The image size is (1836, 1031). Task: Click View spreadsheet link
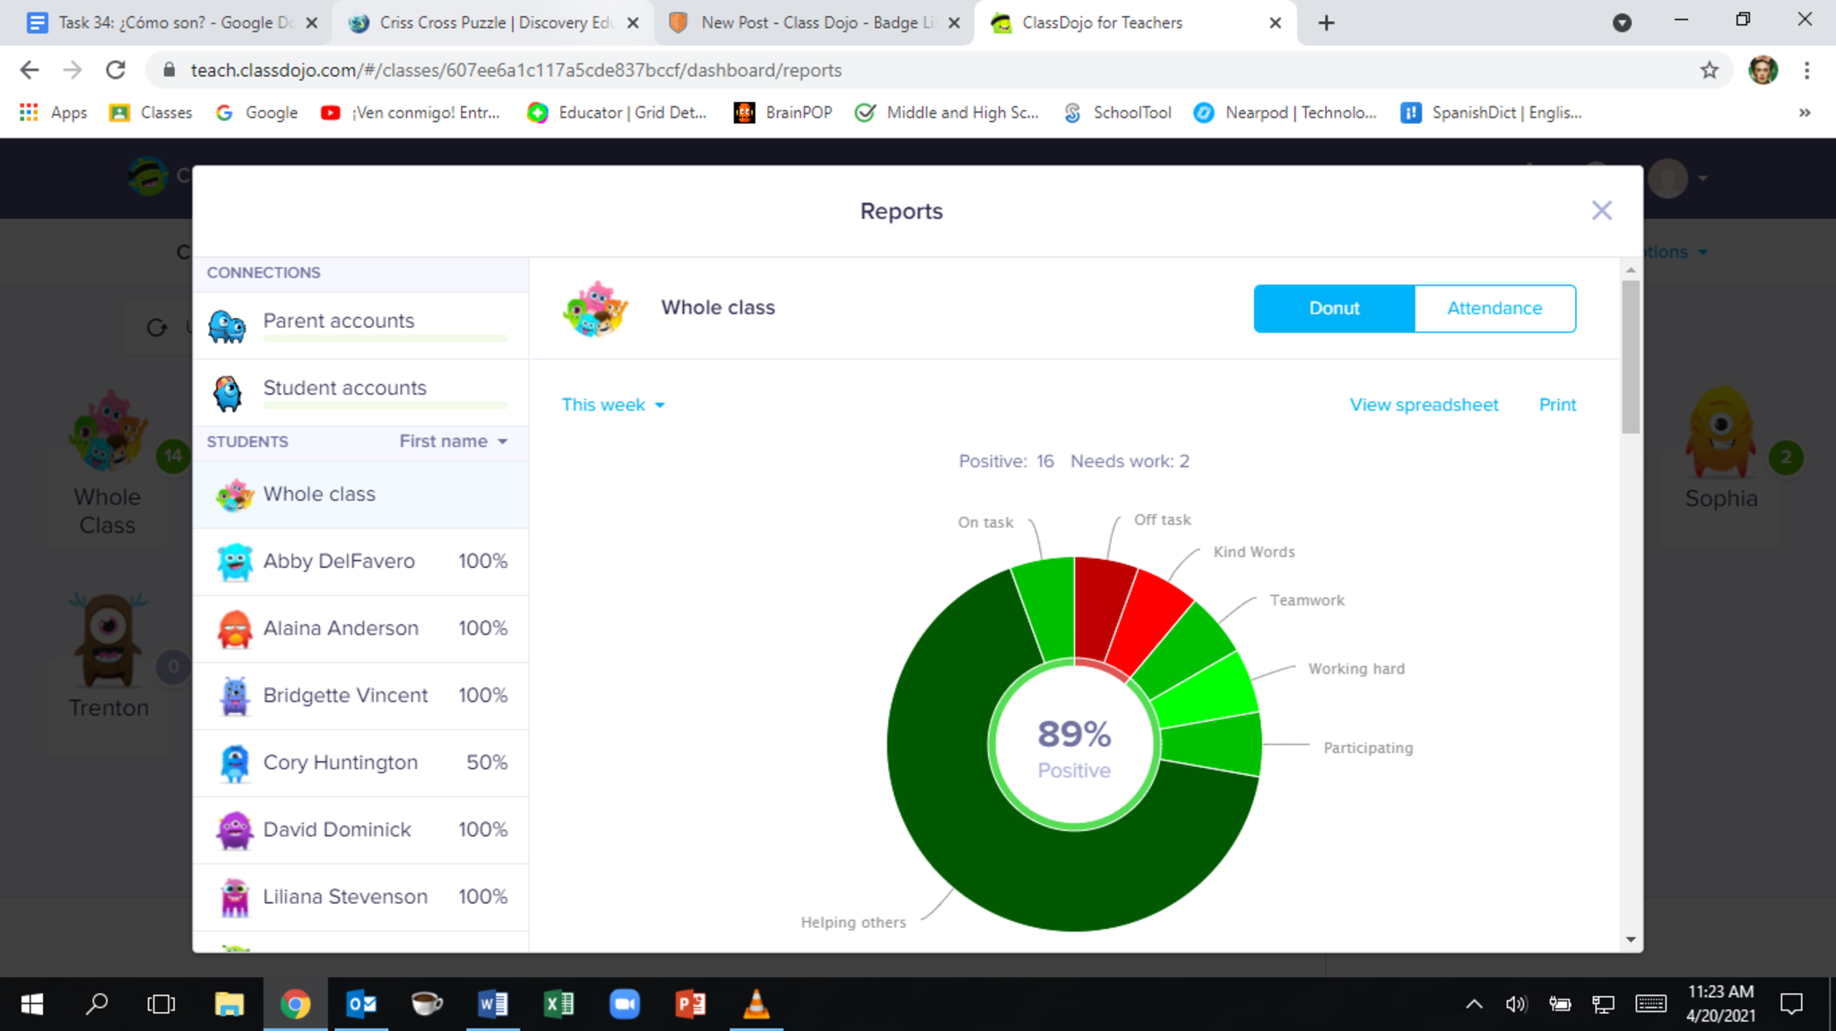click(x=1424, y=405)
